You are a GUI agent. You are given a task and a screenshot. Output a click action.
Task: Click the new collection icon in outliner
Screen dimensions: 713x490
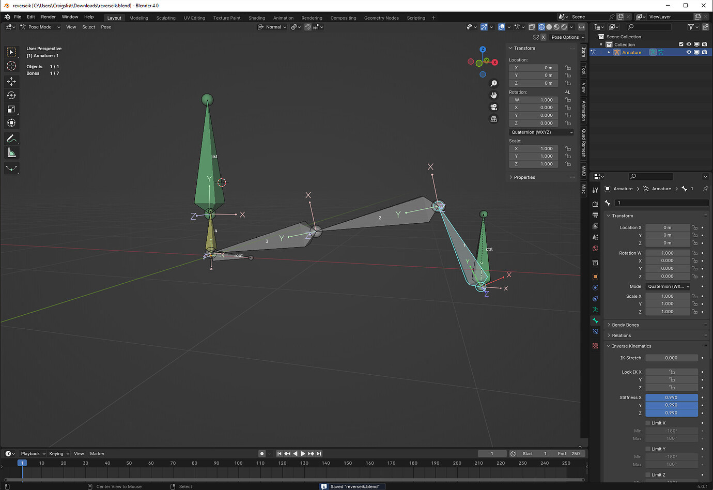pos(705,27)
